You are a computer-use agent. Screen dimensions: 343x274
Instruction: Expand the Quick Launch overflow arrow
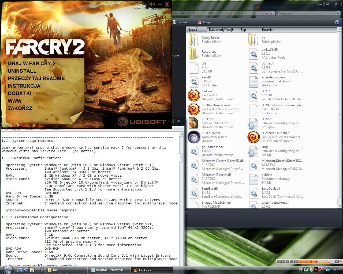pos(42,270)
